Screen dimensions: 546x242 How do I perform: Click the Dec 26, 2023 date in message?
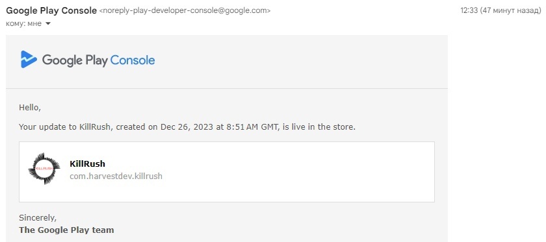coord(187,127)
